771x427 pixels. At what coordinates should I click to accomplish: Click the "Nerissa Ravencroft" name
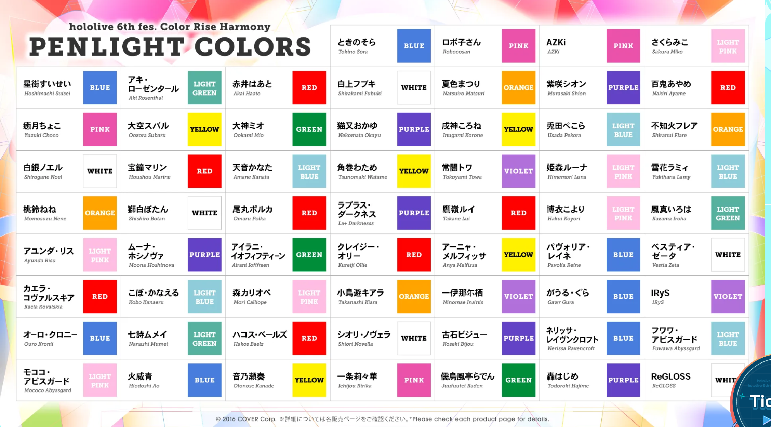pyautogui.click(x=571, y=348)
